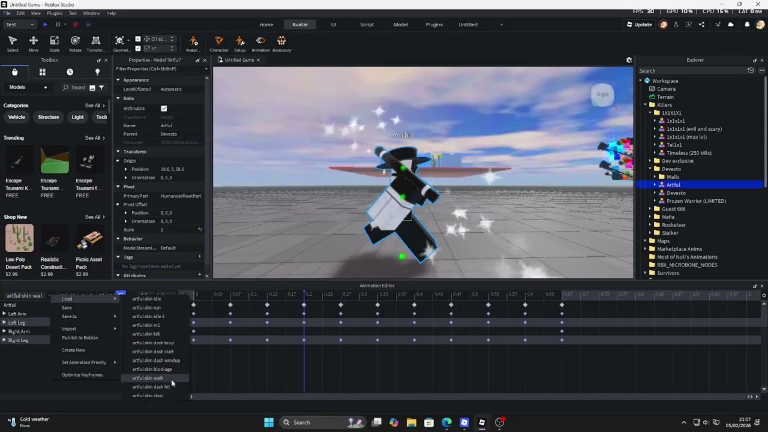
Task: Click the red stop playtest icon
Action: 76,25
